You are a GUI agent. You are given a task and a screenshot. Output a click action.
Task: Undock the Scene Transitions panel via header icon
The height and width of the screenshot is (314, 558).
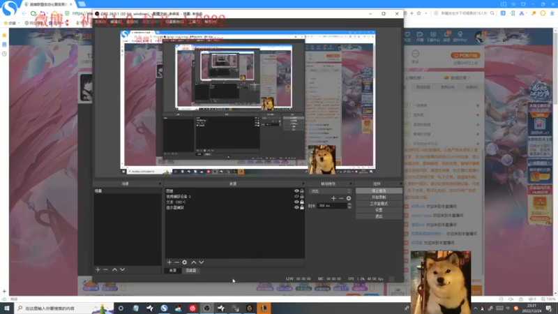(x=351, y=184)
